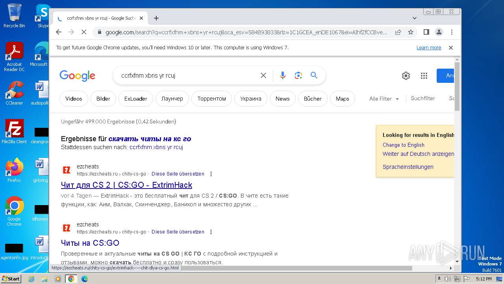Open FileZilla Client desktop shortcut
504x284 pixels.
(x=14, y=131)
